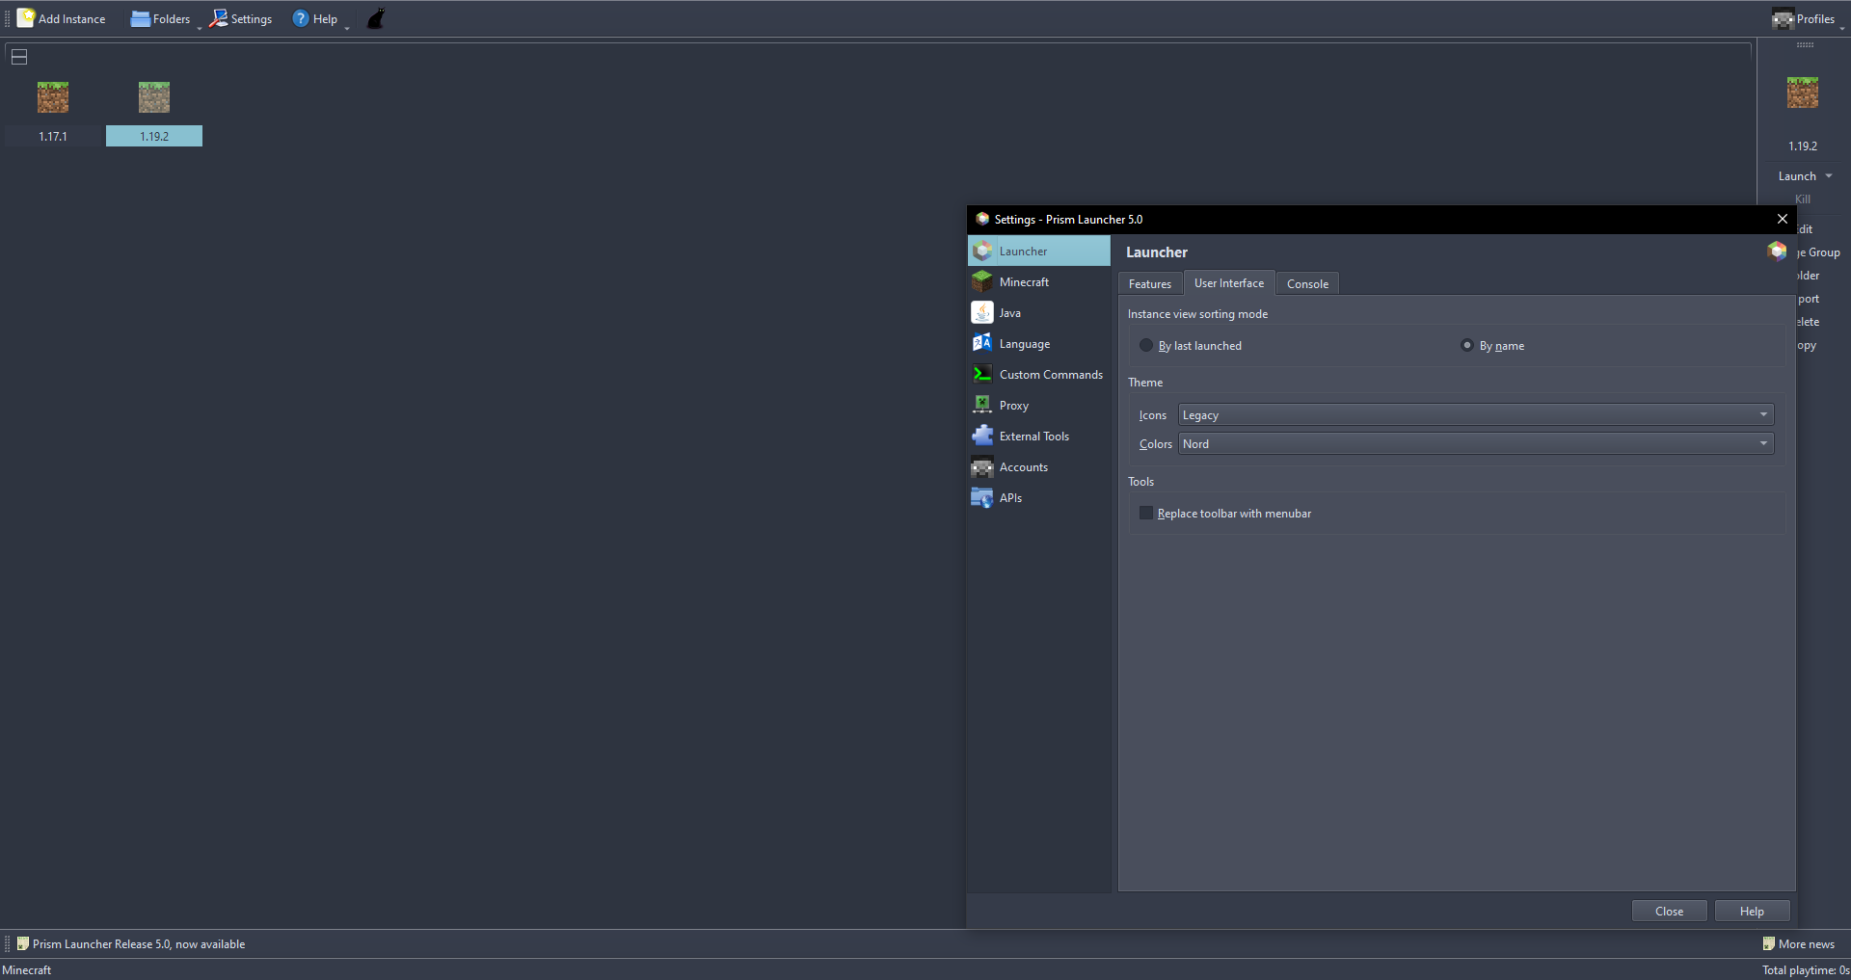Collapse the instance group with minus icon
This screenshot has height=980, width=1851.
[x=19, y=57]
